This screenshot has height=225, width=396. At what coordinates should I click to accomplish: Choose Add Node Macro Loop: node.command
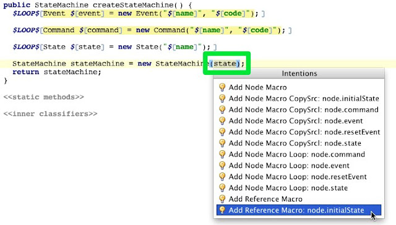(x=299, y=154)
